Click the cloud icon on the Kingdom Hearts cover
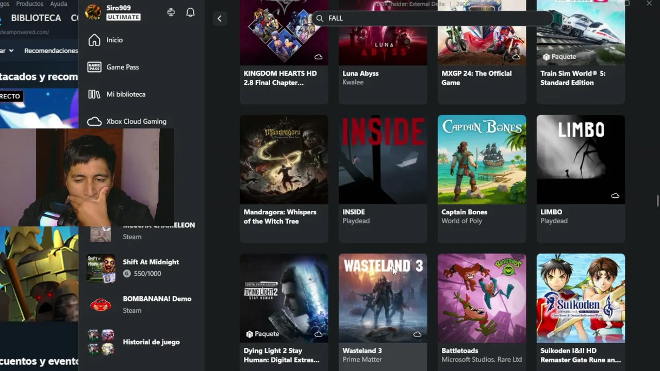660x371 pixels. pos(318,57)
